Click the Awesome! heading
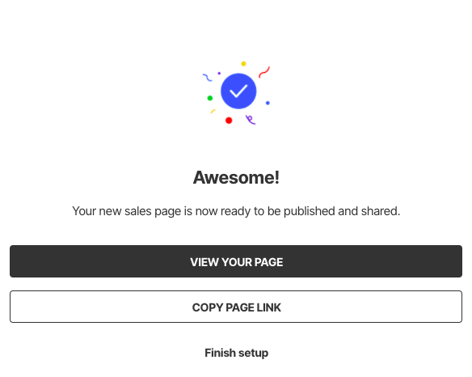472x377 pixels. click(x=236, y=177)
